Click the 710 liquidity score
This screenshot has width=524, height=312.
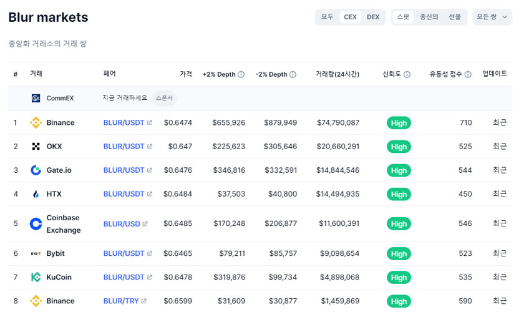(466, 123)
